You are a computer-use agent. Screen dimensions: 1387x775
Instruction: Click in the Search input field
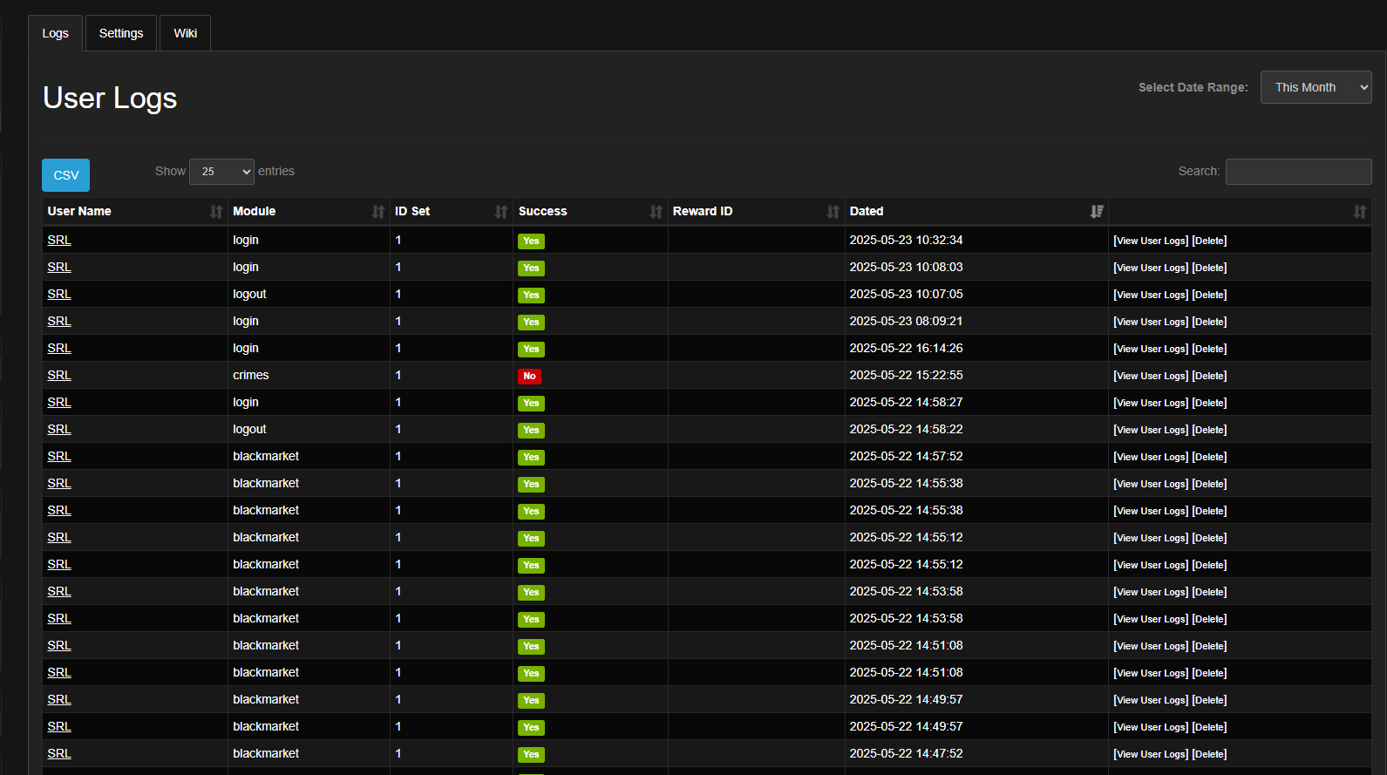[x=1298, y=172]
